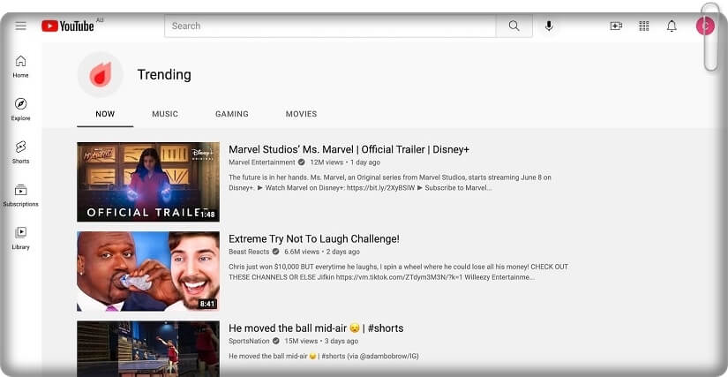Click Marvel Entertainment verified badge
The height and width of the screenshot is (377, 728).
pos(301,162)
